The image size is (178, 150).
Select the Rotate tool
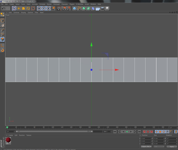[x=28, y=8]
